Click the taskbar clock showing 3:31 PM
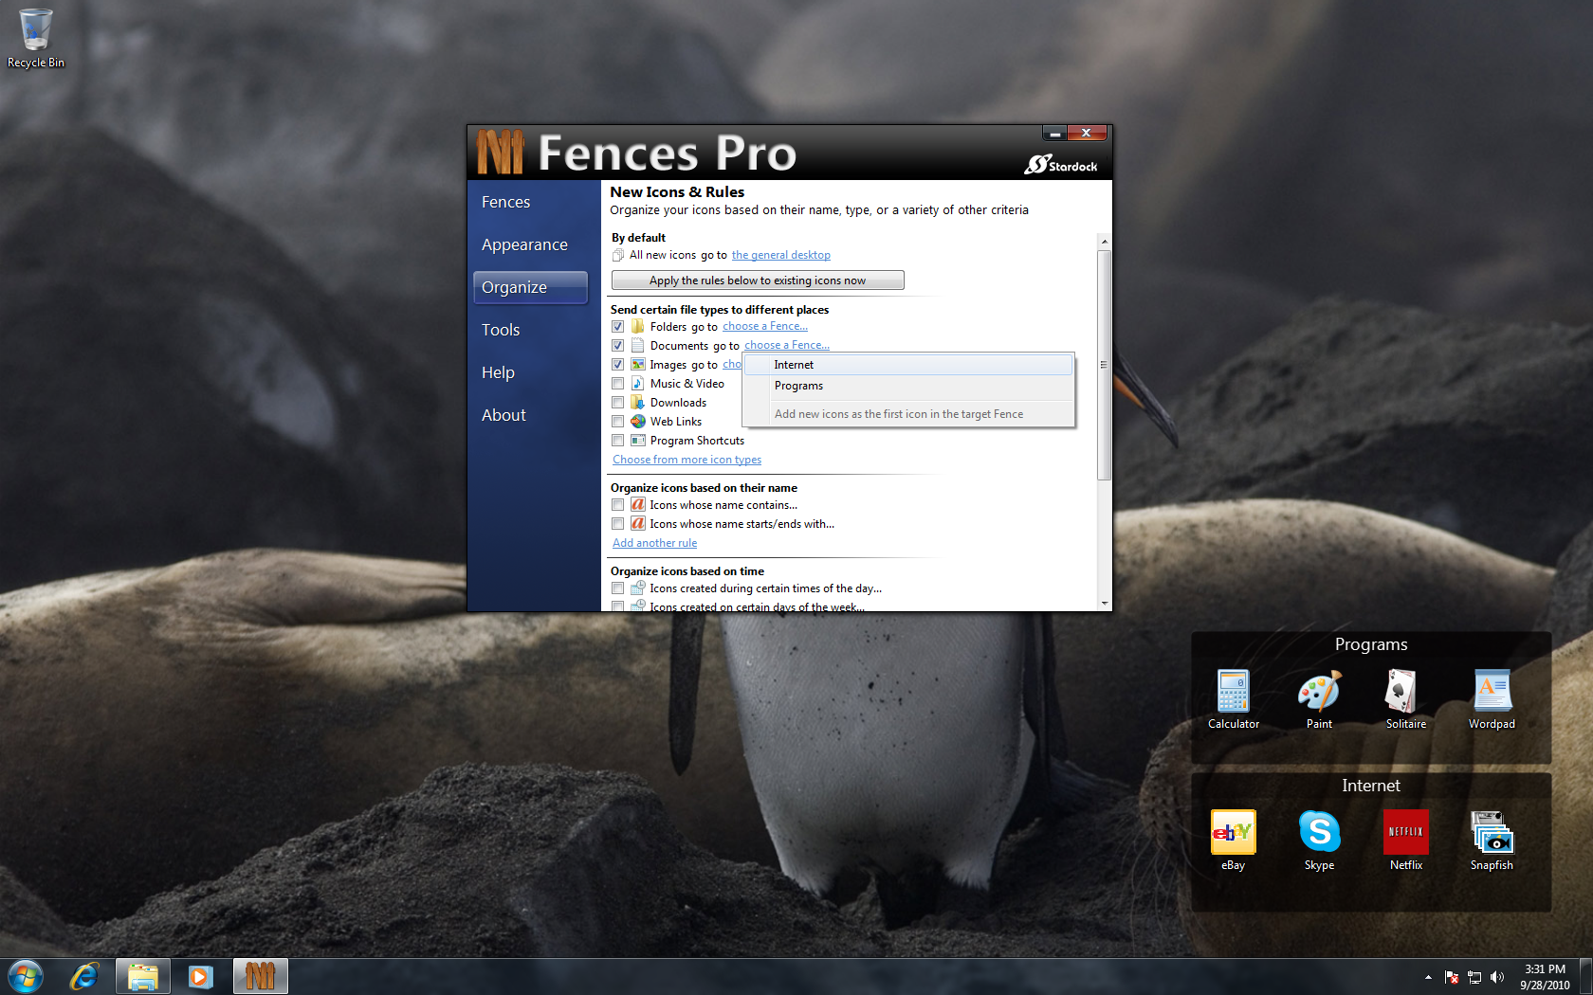This screenshot has width=1593, height=995. [1545, 977]
